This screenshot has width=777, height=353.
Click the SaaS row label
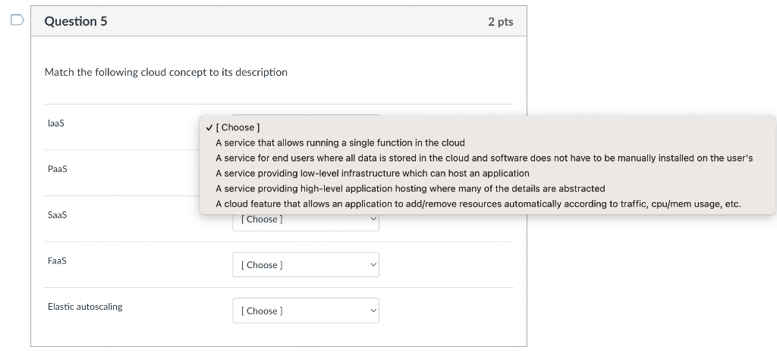point(57,215)
